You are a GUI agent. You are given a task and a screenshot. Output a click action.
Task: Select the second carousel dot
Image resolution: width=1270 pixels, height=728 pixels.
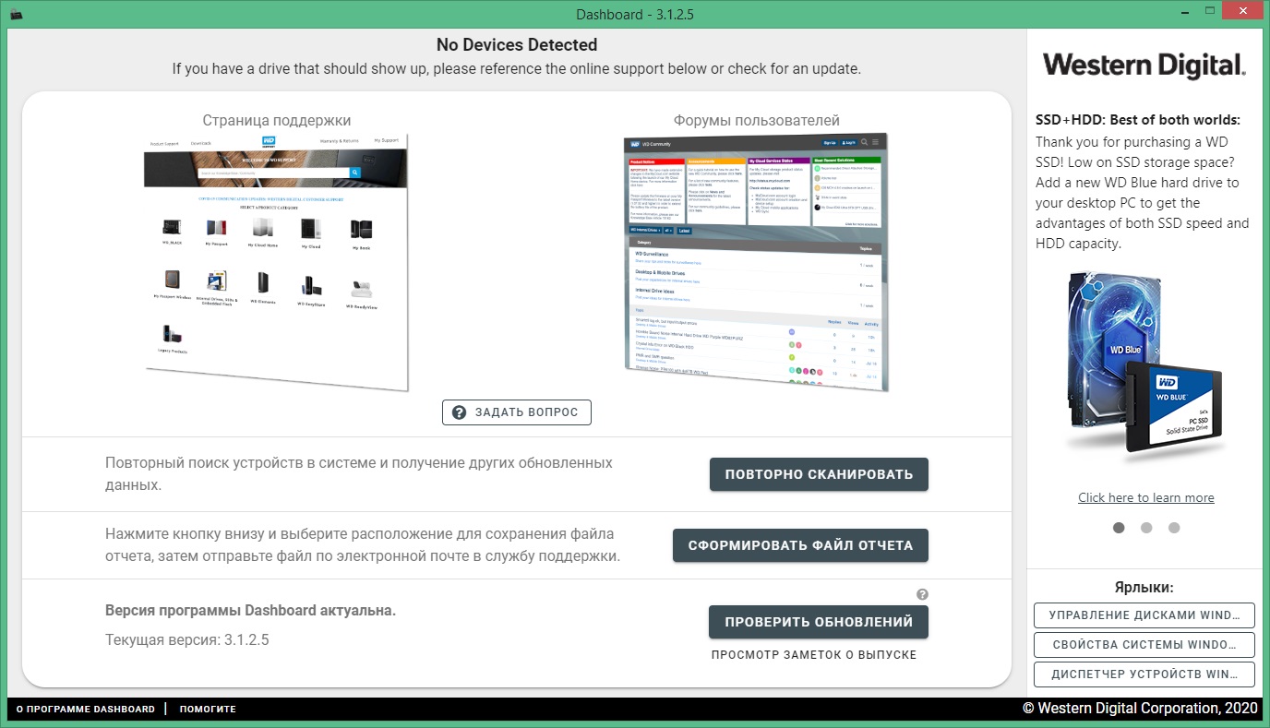point(1146,528)
